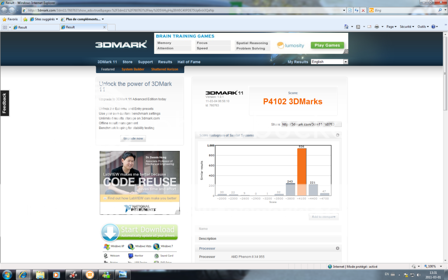Open the Sécurité dropdown menu
The height and width of the screenshot is (280, 448).
point(407,27)
